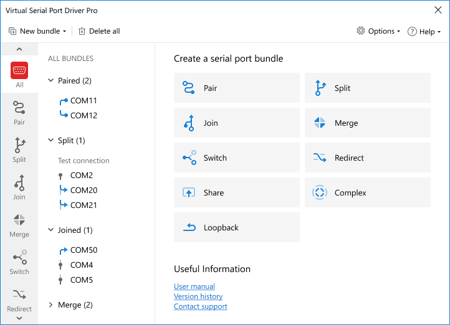Create a Share bundle
This screenshot has width=450, height=325.
(237, 192)
